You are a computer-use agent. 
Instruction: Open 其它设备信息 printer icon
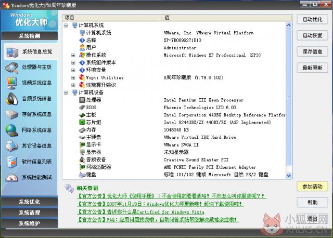coord(12,146)
